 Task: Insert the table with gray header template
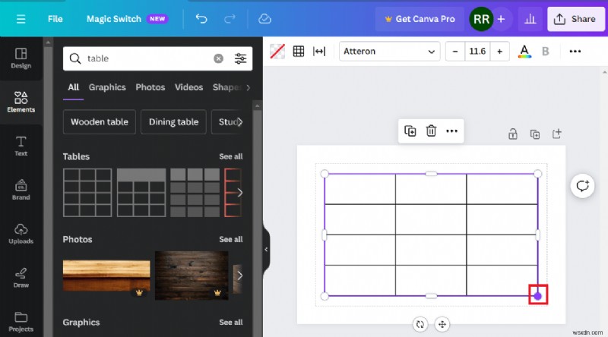click(x=141, y=193)
